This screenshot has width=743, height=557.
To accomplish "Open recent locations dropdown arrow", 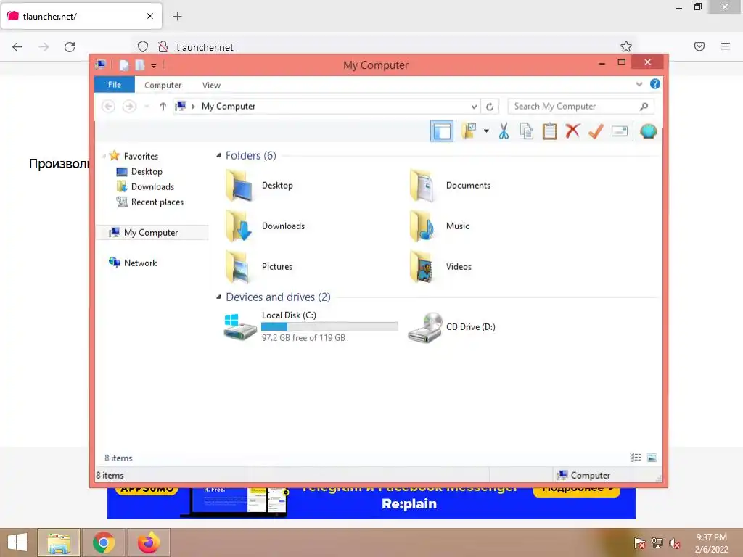I will tap(147, 107).
